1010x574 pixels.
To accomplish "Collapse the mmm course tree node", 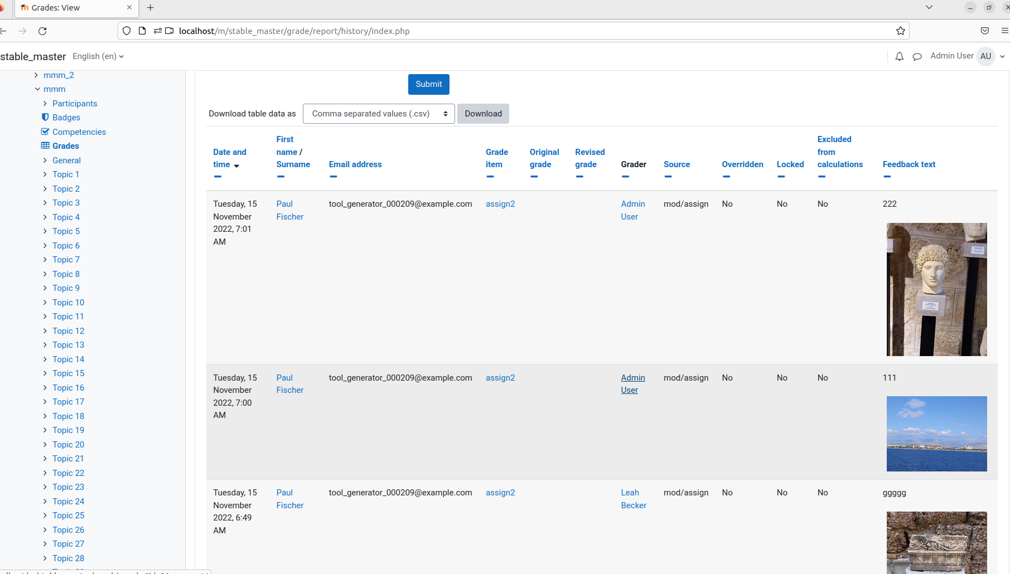I will tap(37, 89).
